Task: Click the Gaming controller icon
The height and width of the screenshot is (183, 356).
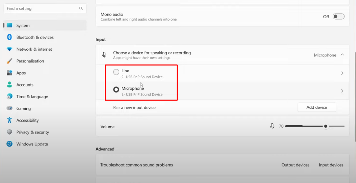Action: coord(9,108)
